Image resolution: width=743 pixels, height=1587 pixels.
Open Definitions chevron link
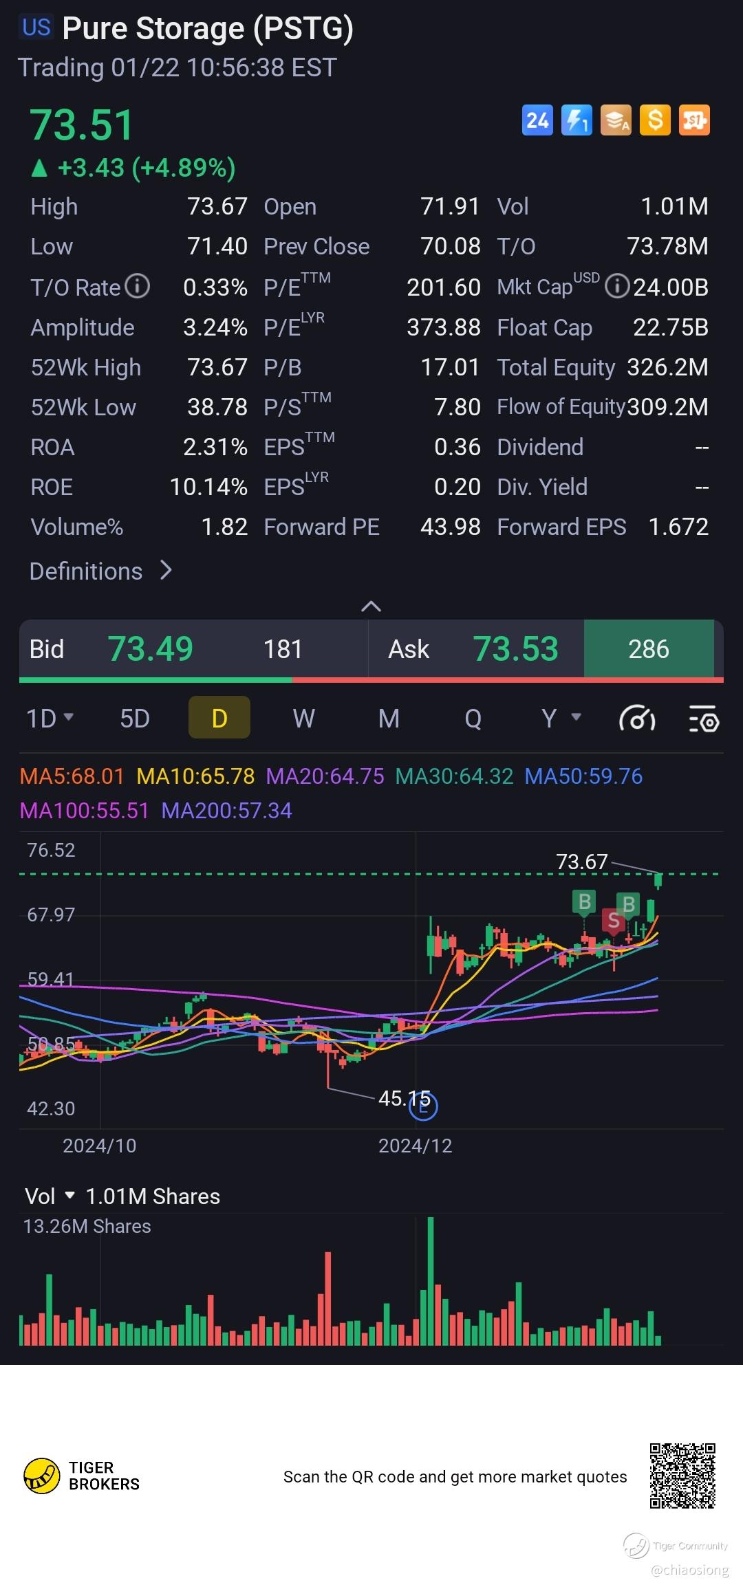pyautogui.click(x=100, y=571)
